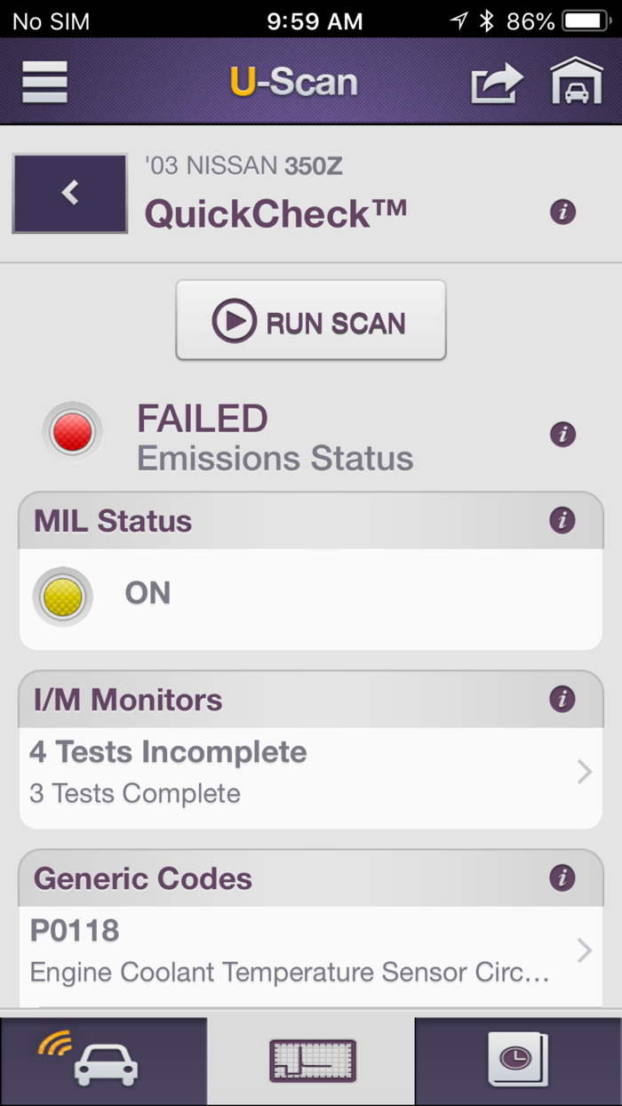Screen dimensions: 622x1106
Task: Tap the red FAILED emissions indicator light
Action: [x=71, y=431]
